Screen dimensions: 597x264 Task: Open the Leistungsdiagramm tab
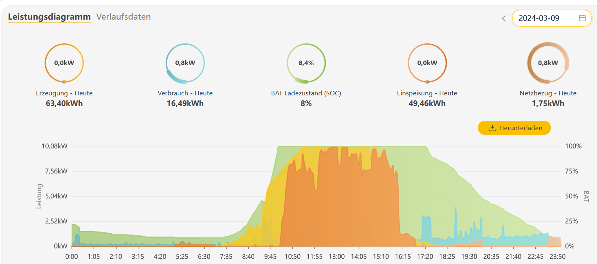49,17
